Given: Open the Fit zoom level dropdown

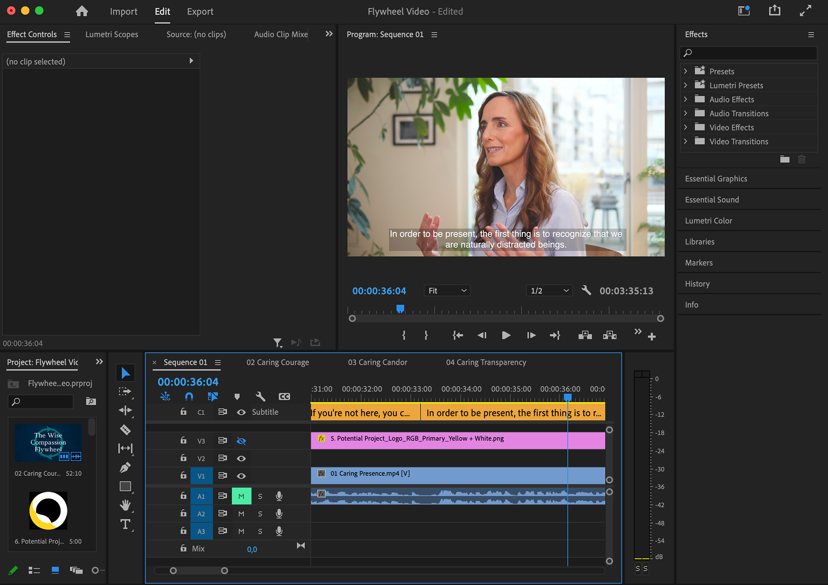Looking at the screenshot, I should point(447,291).
